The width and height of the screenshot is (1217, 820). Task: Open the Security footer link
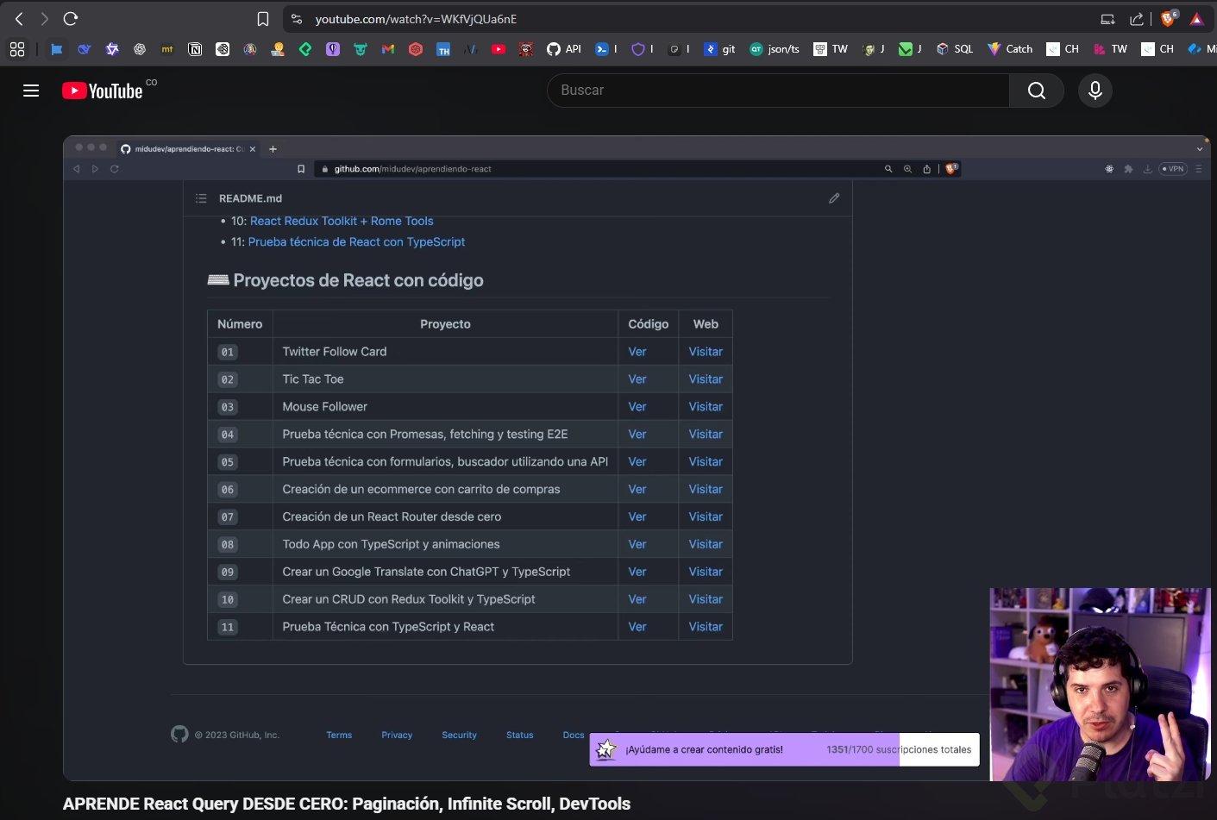[x=459, y=735]
